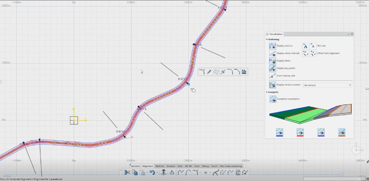Switch to the Sketcher tab
This screenshot has height=181, width=369.
click(160, 166)
